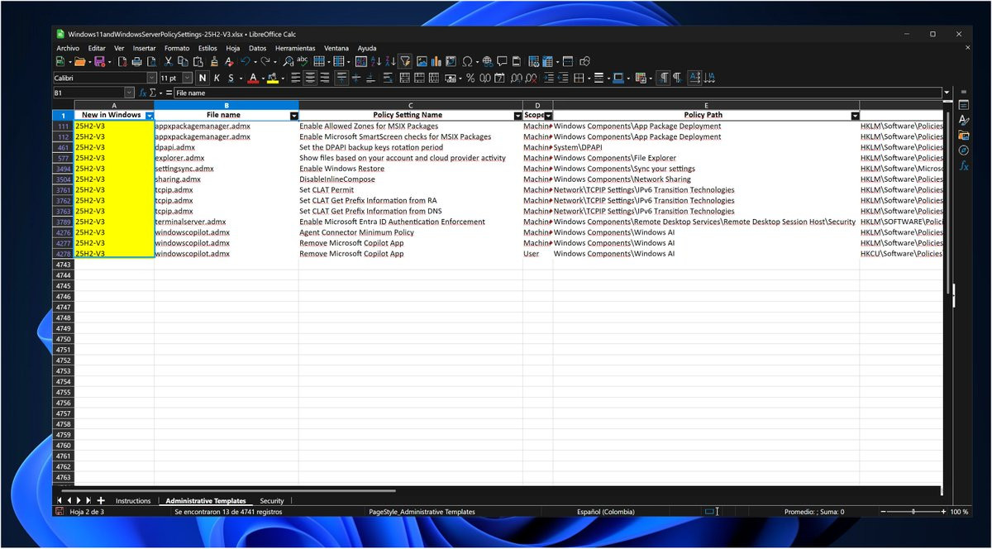Image resolution: width=992 pixels, height=549 pixels.
Task: Open the Archivo menu
Action: 68,48
